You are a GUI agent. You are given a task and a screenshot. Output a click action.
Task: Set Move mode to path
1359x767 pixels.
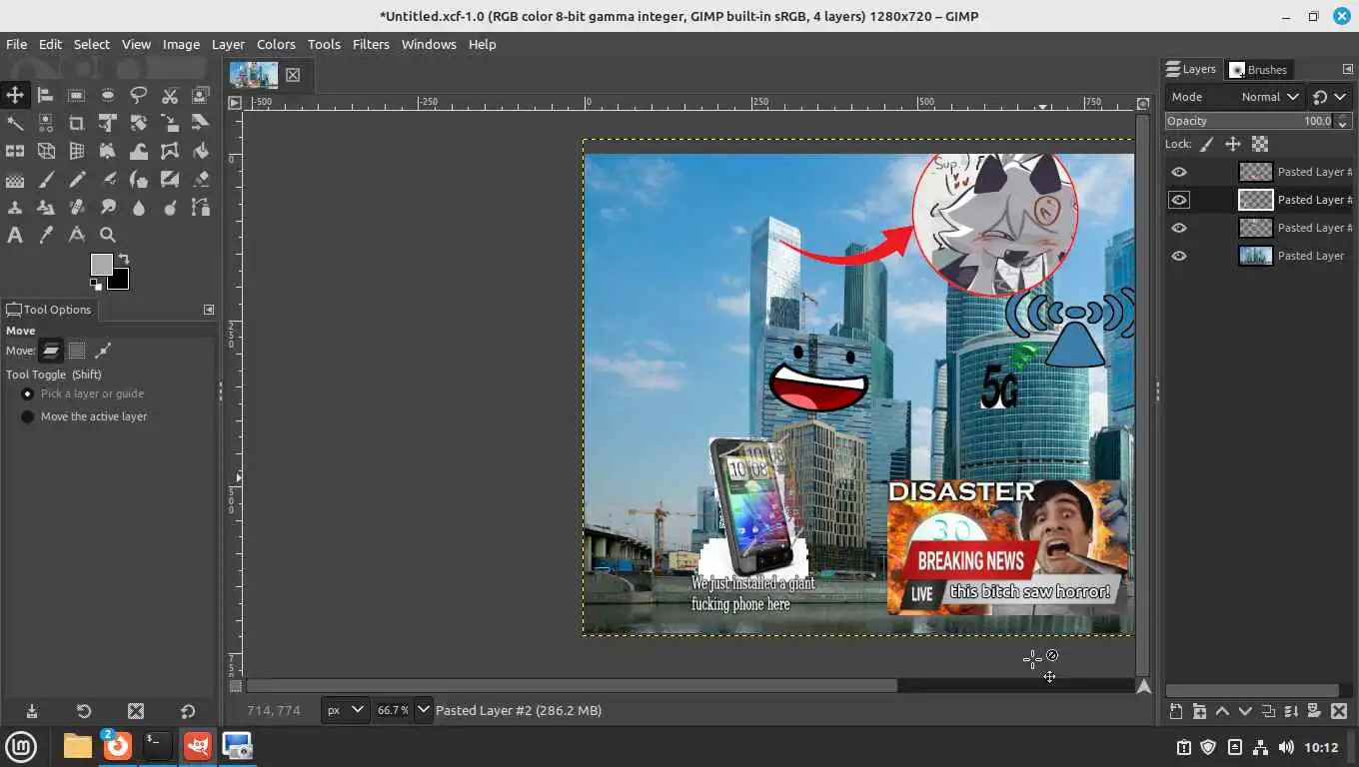[x=102, y=351]
